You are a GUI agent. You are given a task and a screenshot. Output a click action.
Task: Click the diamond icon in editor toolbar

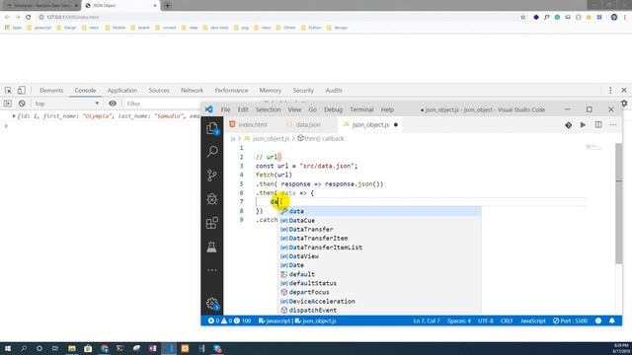pyautogui.click(x=569, y=125)
